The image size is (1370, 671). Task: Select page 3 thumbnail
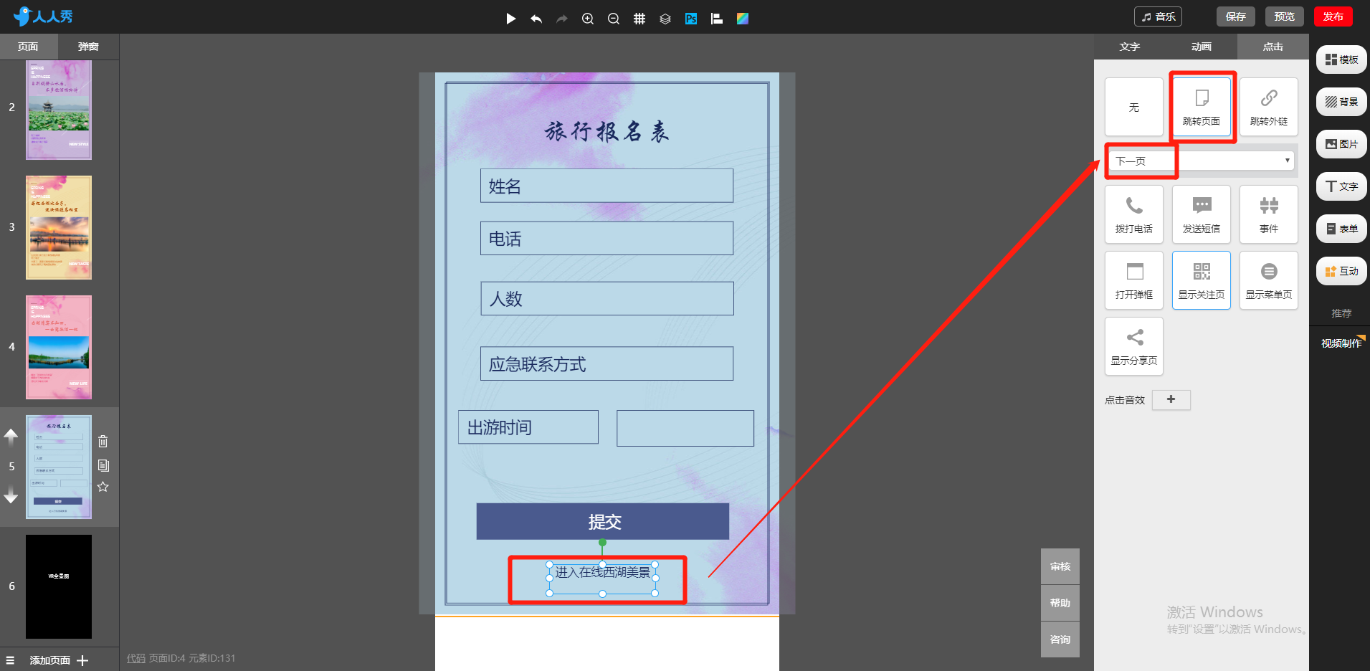coord(59,227)
